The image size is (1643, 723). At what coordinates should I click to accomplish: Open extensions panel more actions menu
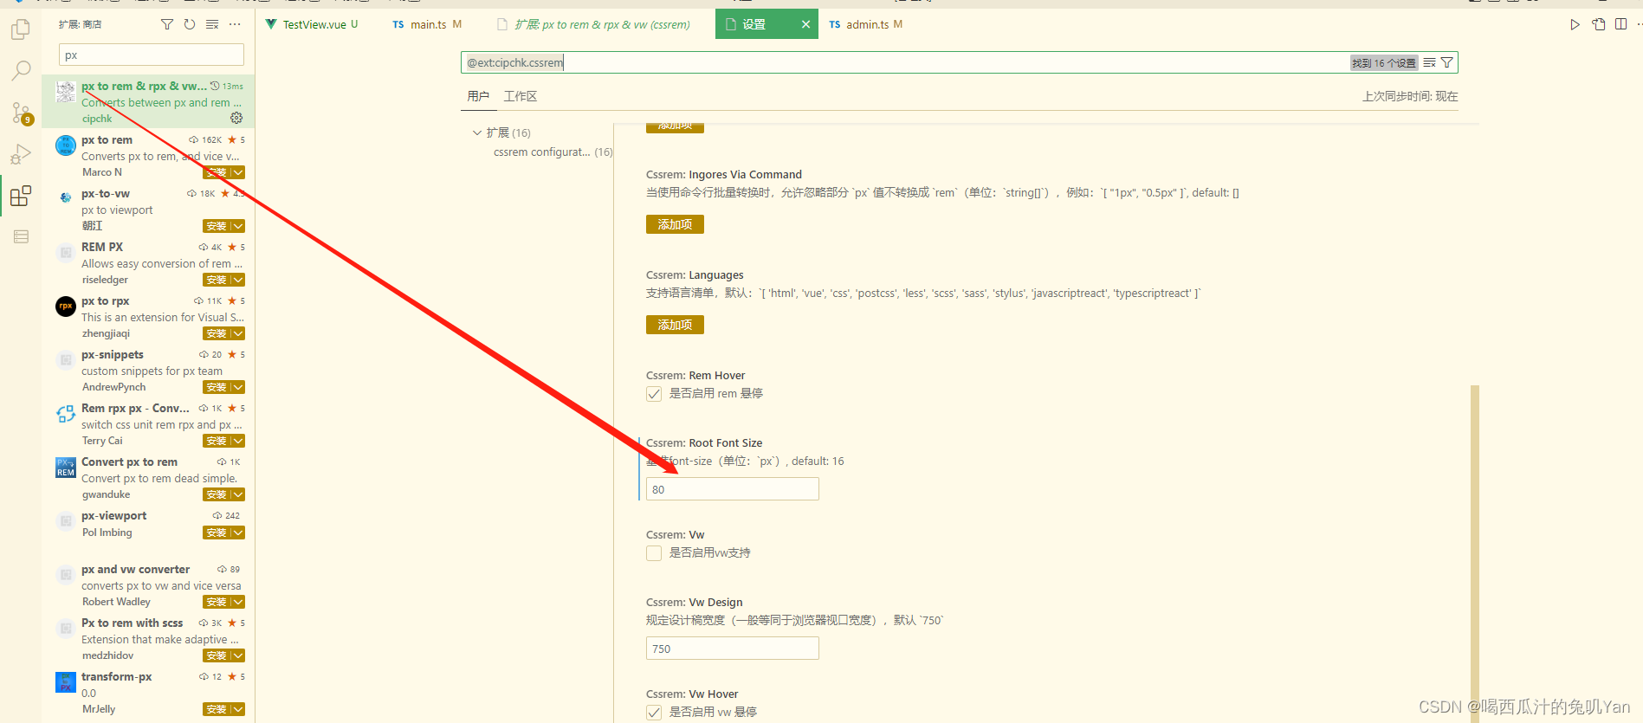point(235,24)
